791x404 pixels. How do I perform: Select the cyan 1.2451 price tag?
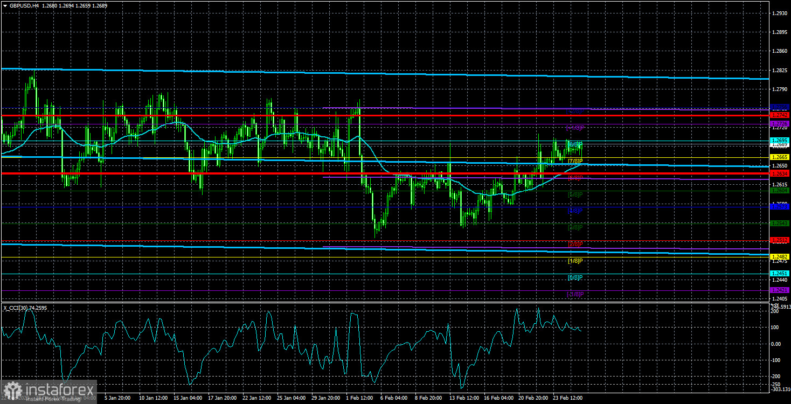point(780,274)
